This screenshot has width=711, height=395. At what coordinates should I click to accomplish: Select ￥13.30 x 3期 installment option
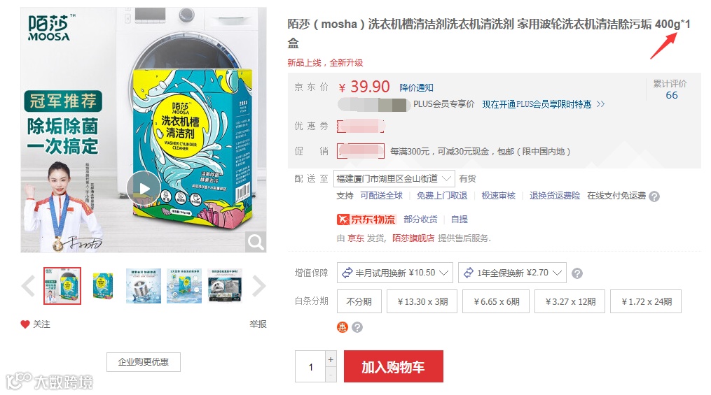[x=422, y=301]
